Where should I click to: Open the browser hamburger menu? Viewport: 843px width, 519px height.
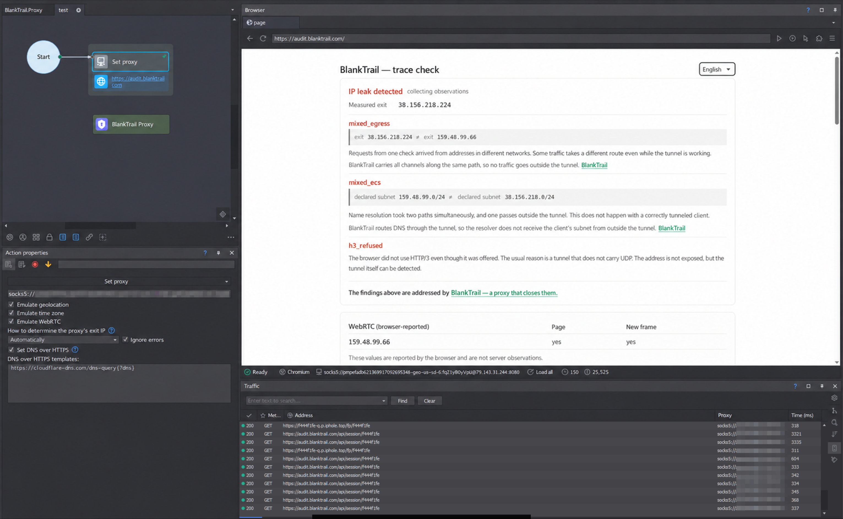[x=832, y=39]
